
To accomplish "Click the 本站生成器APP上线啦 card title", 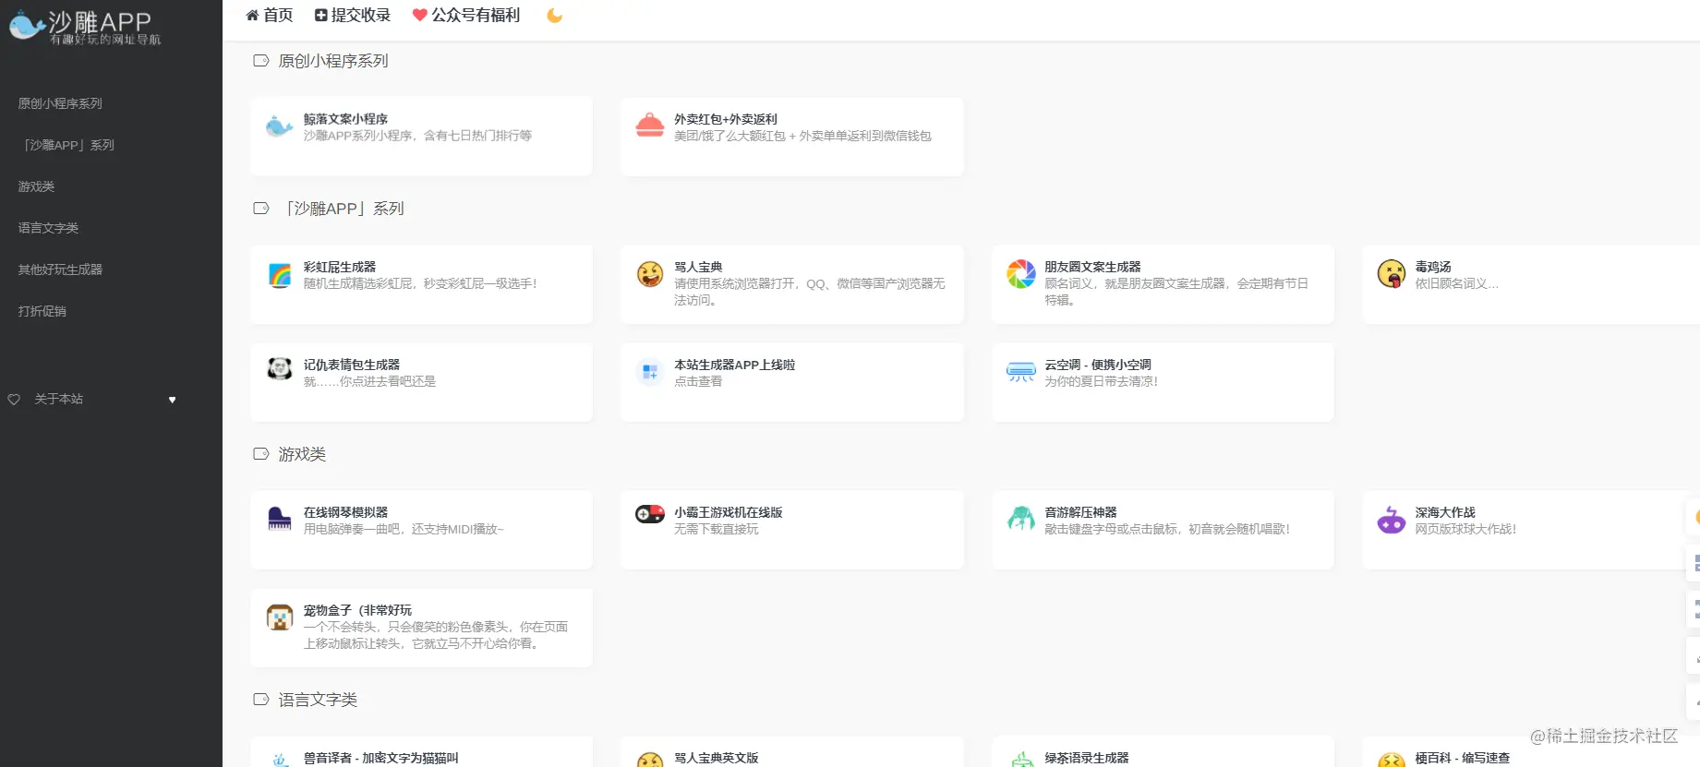I will pyautogui.click(x=734, y=365).
